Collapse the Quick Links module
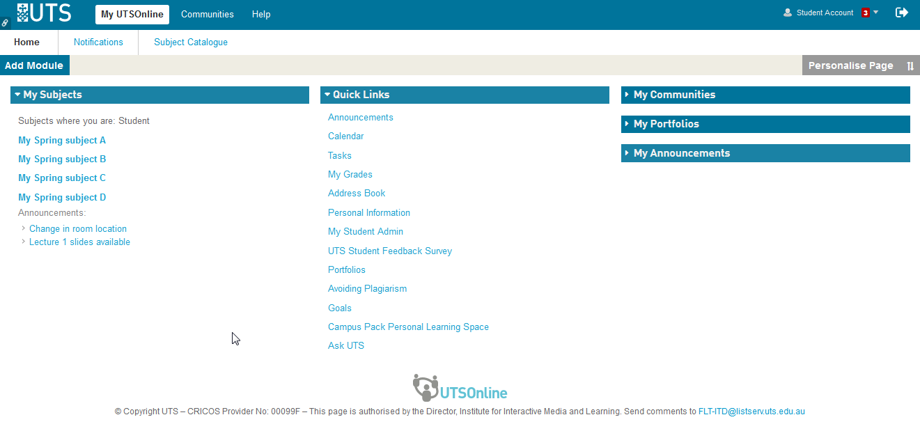The image size is (920, 431). (x=327, y=95)
